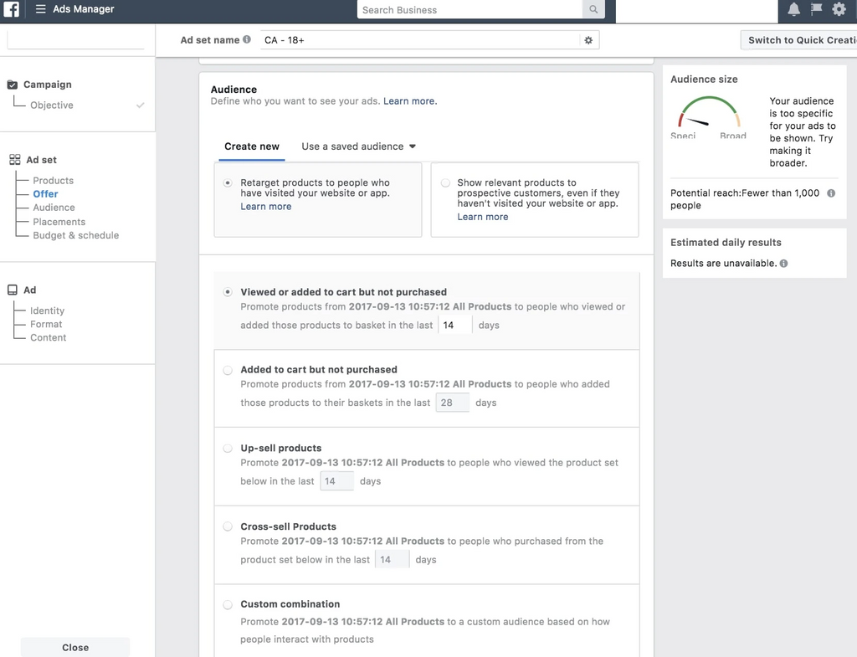Image resolution: width=857 pixels, height=657 pixels.
Task: Click info icon next to Potential reach
Action: tap(831, 193)
